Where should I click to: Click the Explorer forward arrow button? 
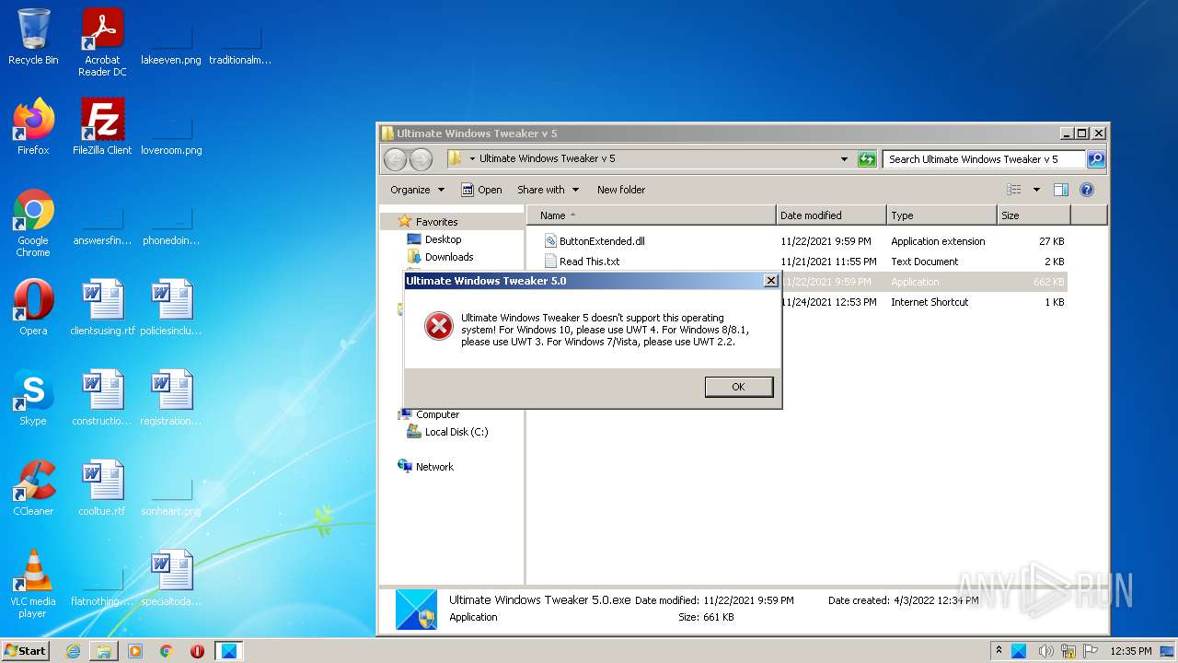(x=421, y=159)
